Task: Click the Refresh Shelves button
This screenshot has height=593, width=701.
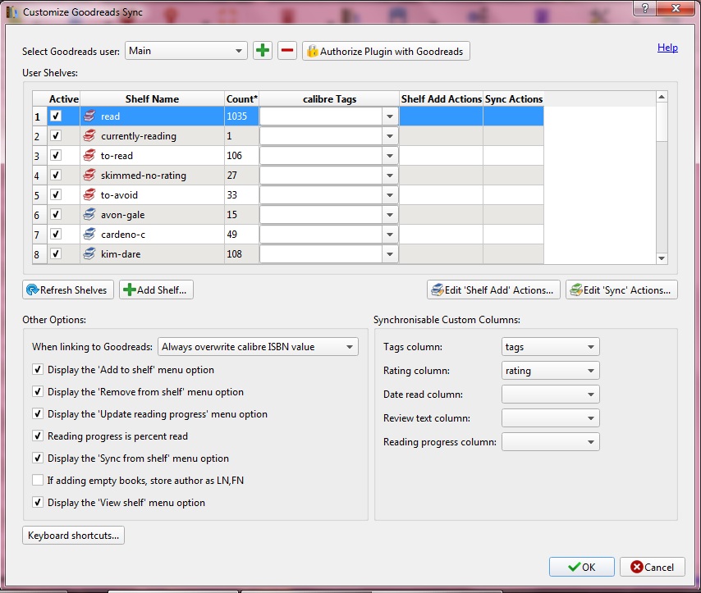Action: pos(68,290)
